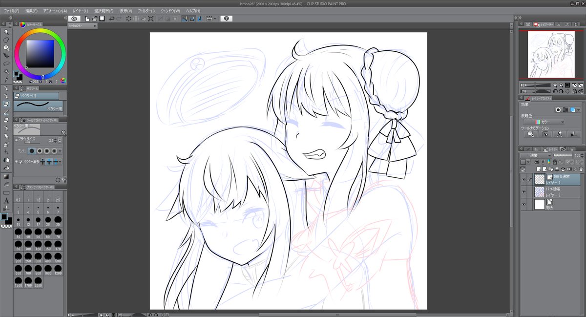Choose brush size 2000 preset
The height and width of the screenshot is (317, 586).
[x=39, y=282]
